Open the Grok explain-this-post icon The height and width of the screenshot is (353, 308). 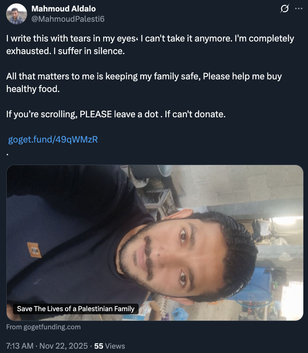pyautogui.click(x=284, y=9)
